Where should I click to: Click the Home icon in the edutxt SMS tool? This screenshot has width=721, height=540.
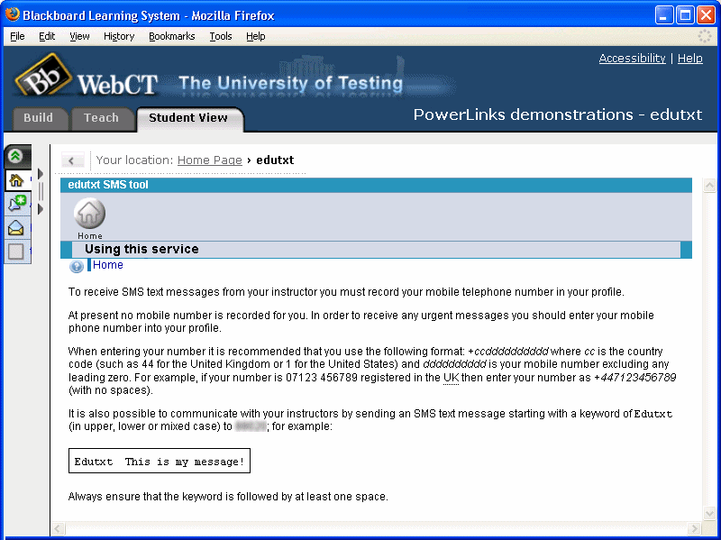[88, 214]
